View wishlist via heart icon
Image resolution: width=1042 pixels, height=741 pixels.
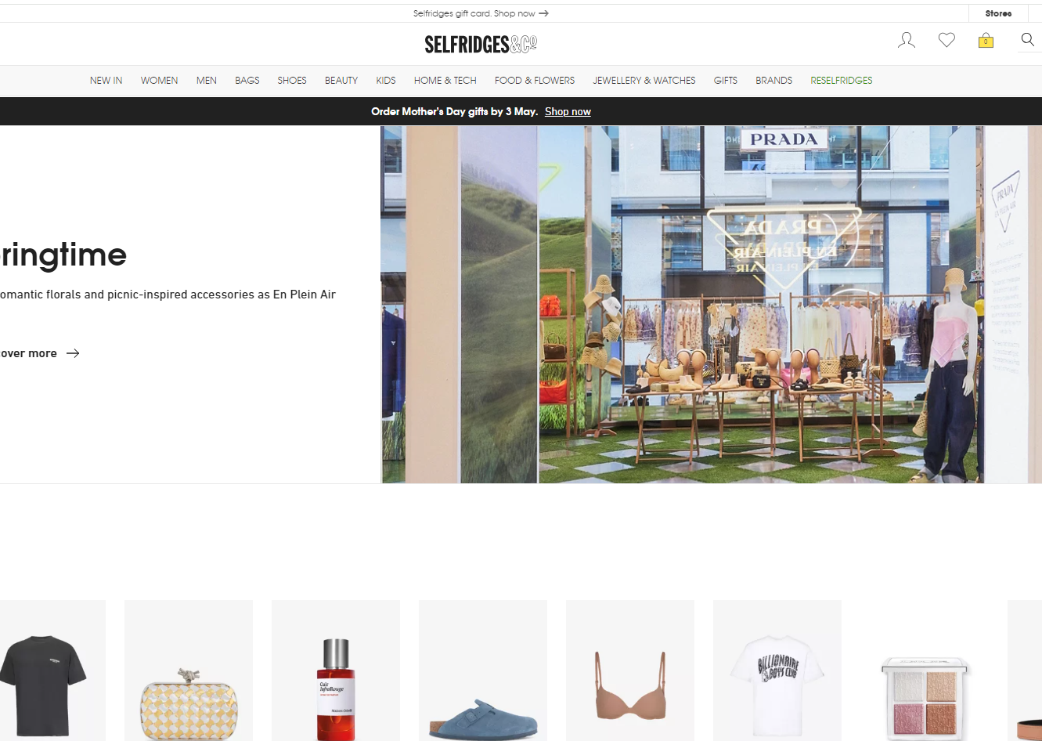(946, 40)
